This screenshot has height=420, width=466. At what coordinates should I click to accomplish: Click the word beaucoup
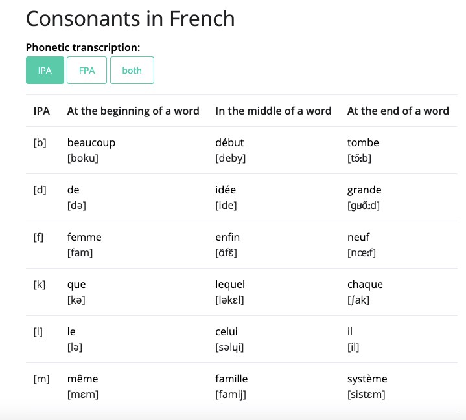(91, 143)
